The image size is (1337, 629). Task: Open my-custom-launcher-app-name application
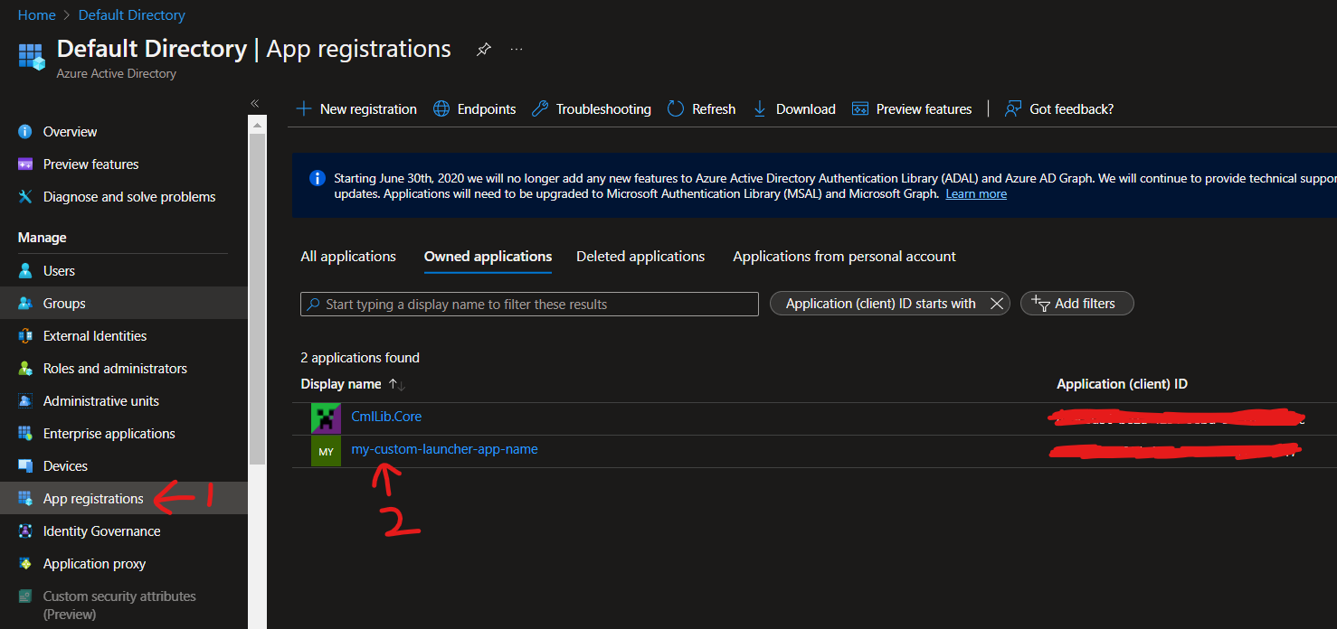(444, 449)
